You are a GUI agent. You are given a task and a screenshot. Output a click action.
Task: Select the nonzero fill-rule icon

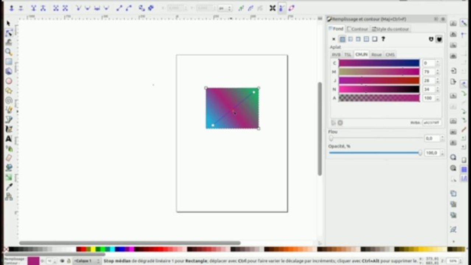pyautogui.click(x=439, y=39)
